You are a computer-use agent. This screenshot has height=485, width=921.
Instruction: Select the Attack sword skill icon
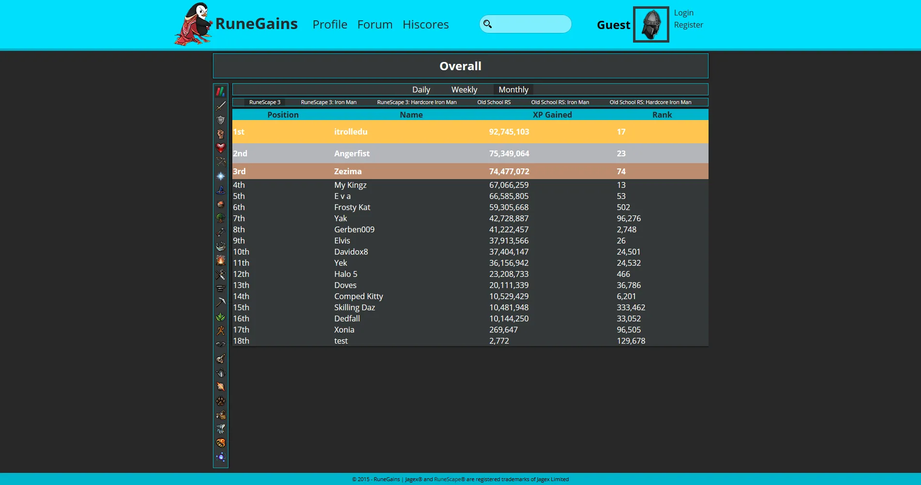[x=221, y=106]
